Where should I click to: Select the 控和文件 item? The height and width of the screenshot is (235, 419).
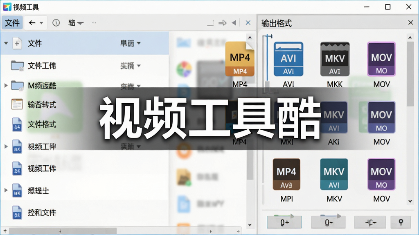(x=42, y=213)
